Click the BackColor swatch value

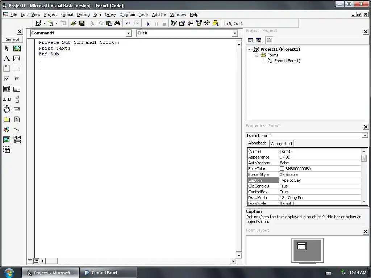click(x=282, y=169)
